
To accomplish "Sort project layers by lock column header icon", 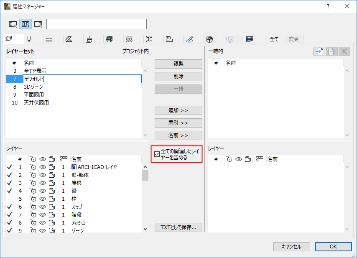I will pyautogui.click(x=33, y=159).
